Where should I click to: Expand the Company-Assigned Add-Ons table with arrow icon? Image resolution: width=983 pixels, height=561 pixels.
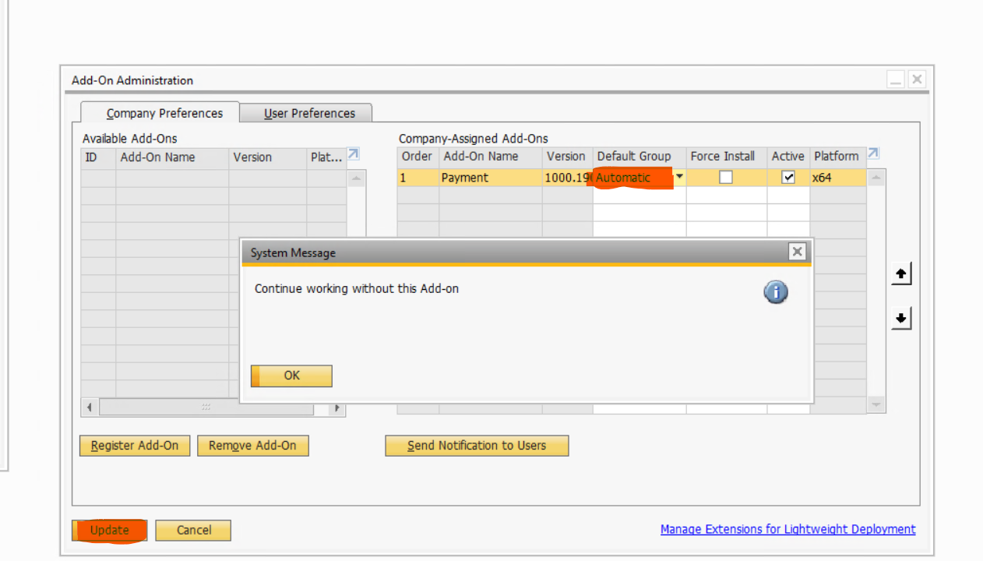873,153
